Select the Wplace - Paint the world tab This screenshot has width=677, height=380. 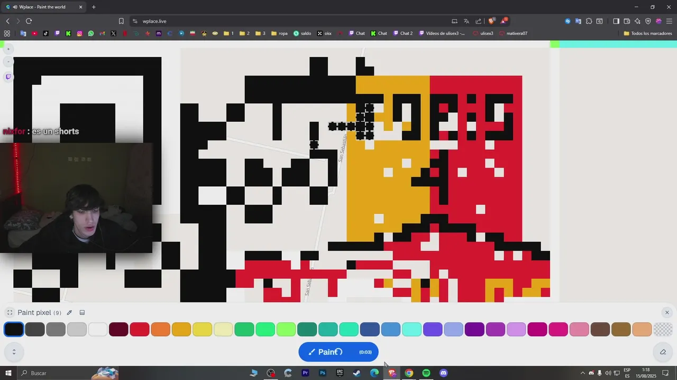(x=44, y=7)
